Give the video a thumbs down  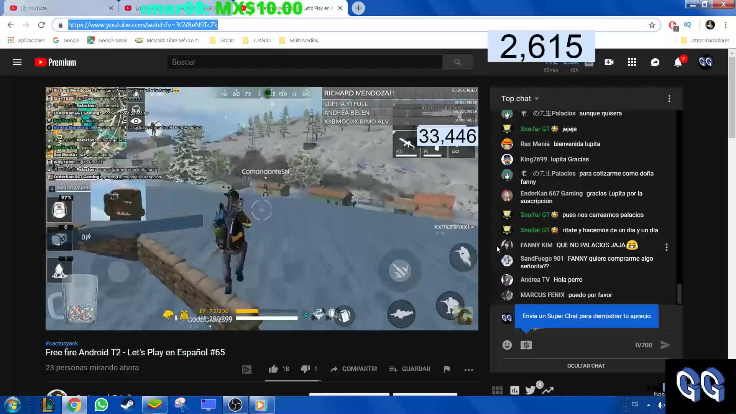[x=305, y=369]
